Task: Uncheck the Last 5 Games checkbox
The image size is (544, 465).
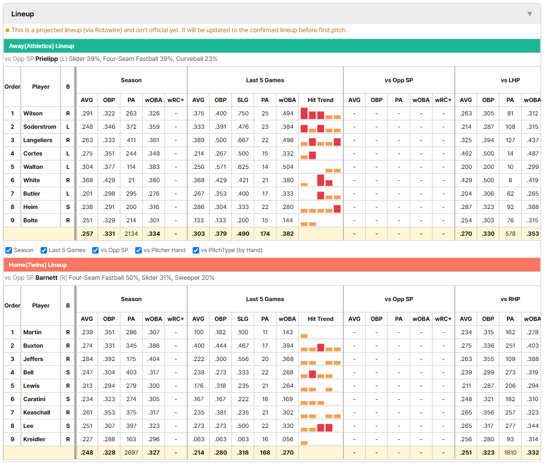Action: (44, 251)
